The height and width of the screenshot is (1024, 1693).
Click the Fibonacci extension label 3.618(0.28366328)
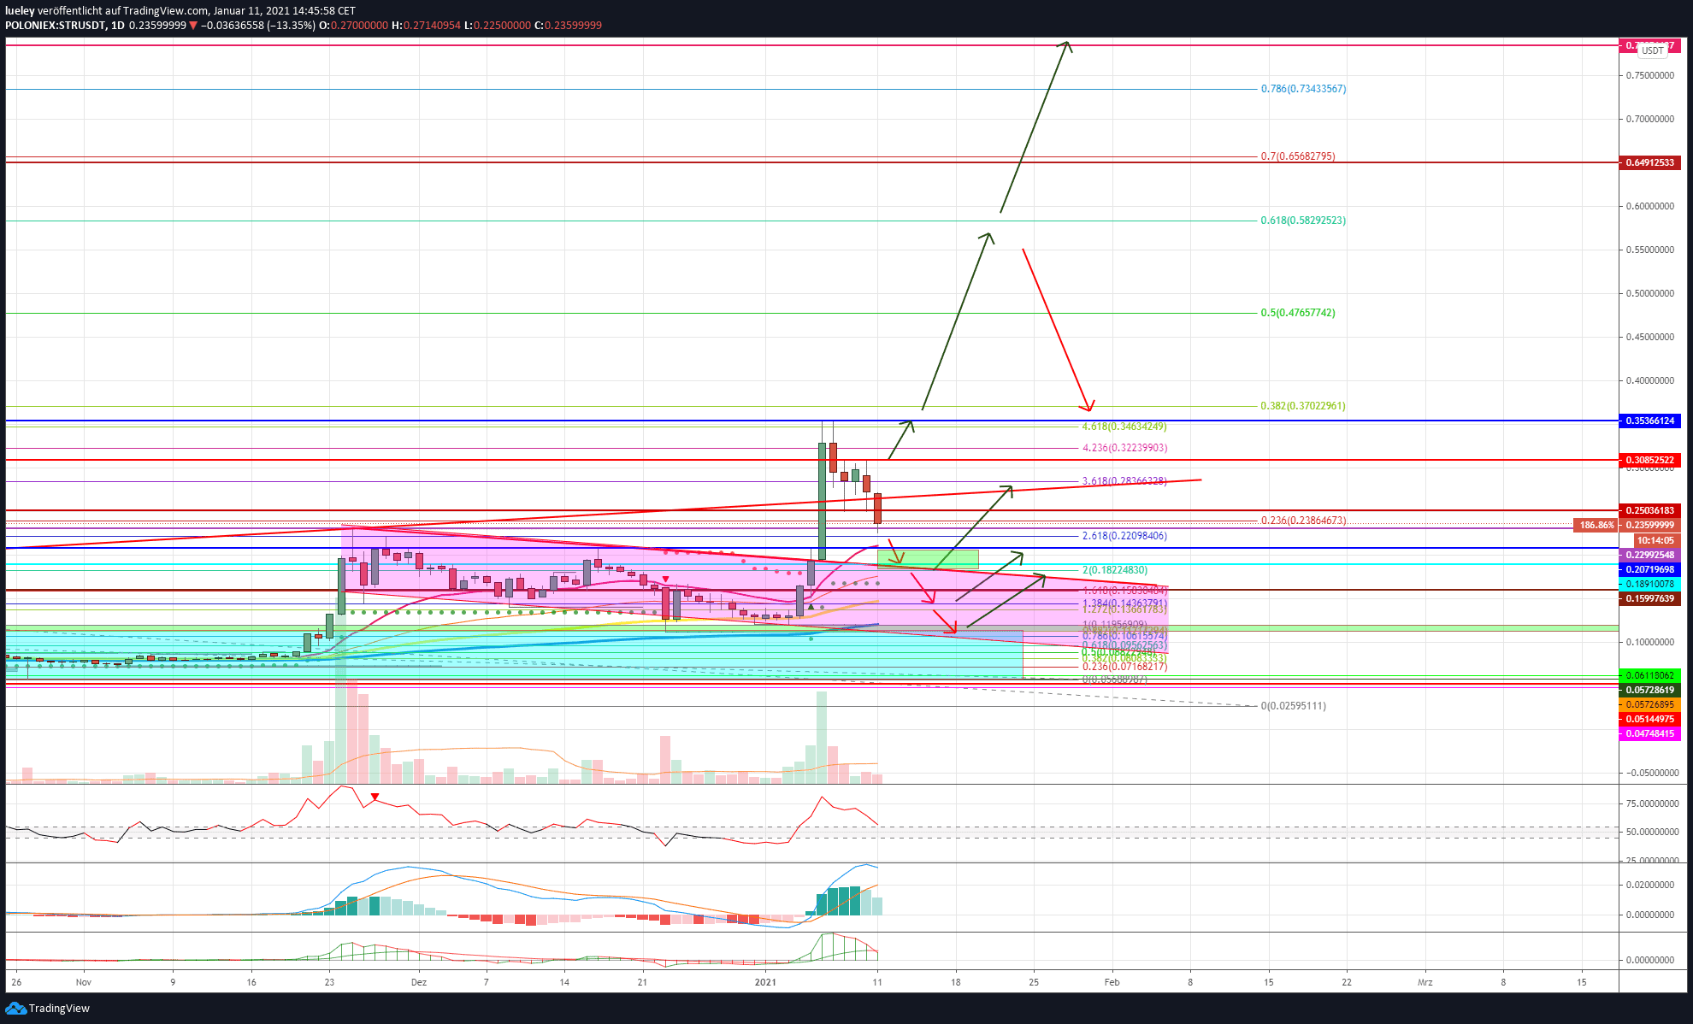1124,481
